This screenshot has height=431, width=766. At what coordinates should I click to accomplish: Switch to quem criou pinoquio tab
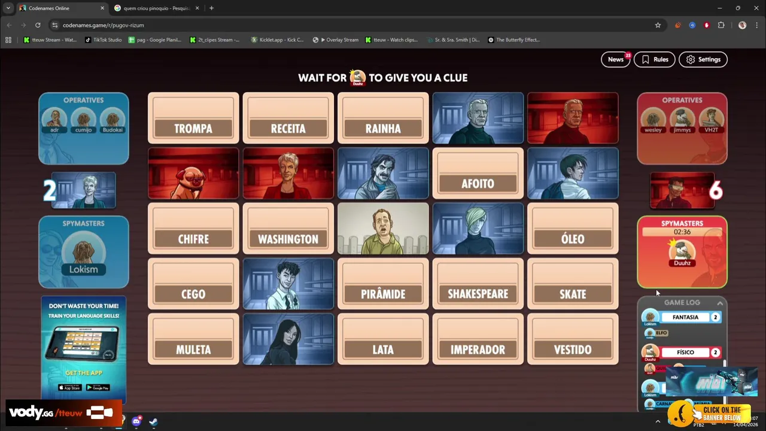pos(157,8)
